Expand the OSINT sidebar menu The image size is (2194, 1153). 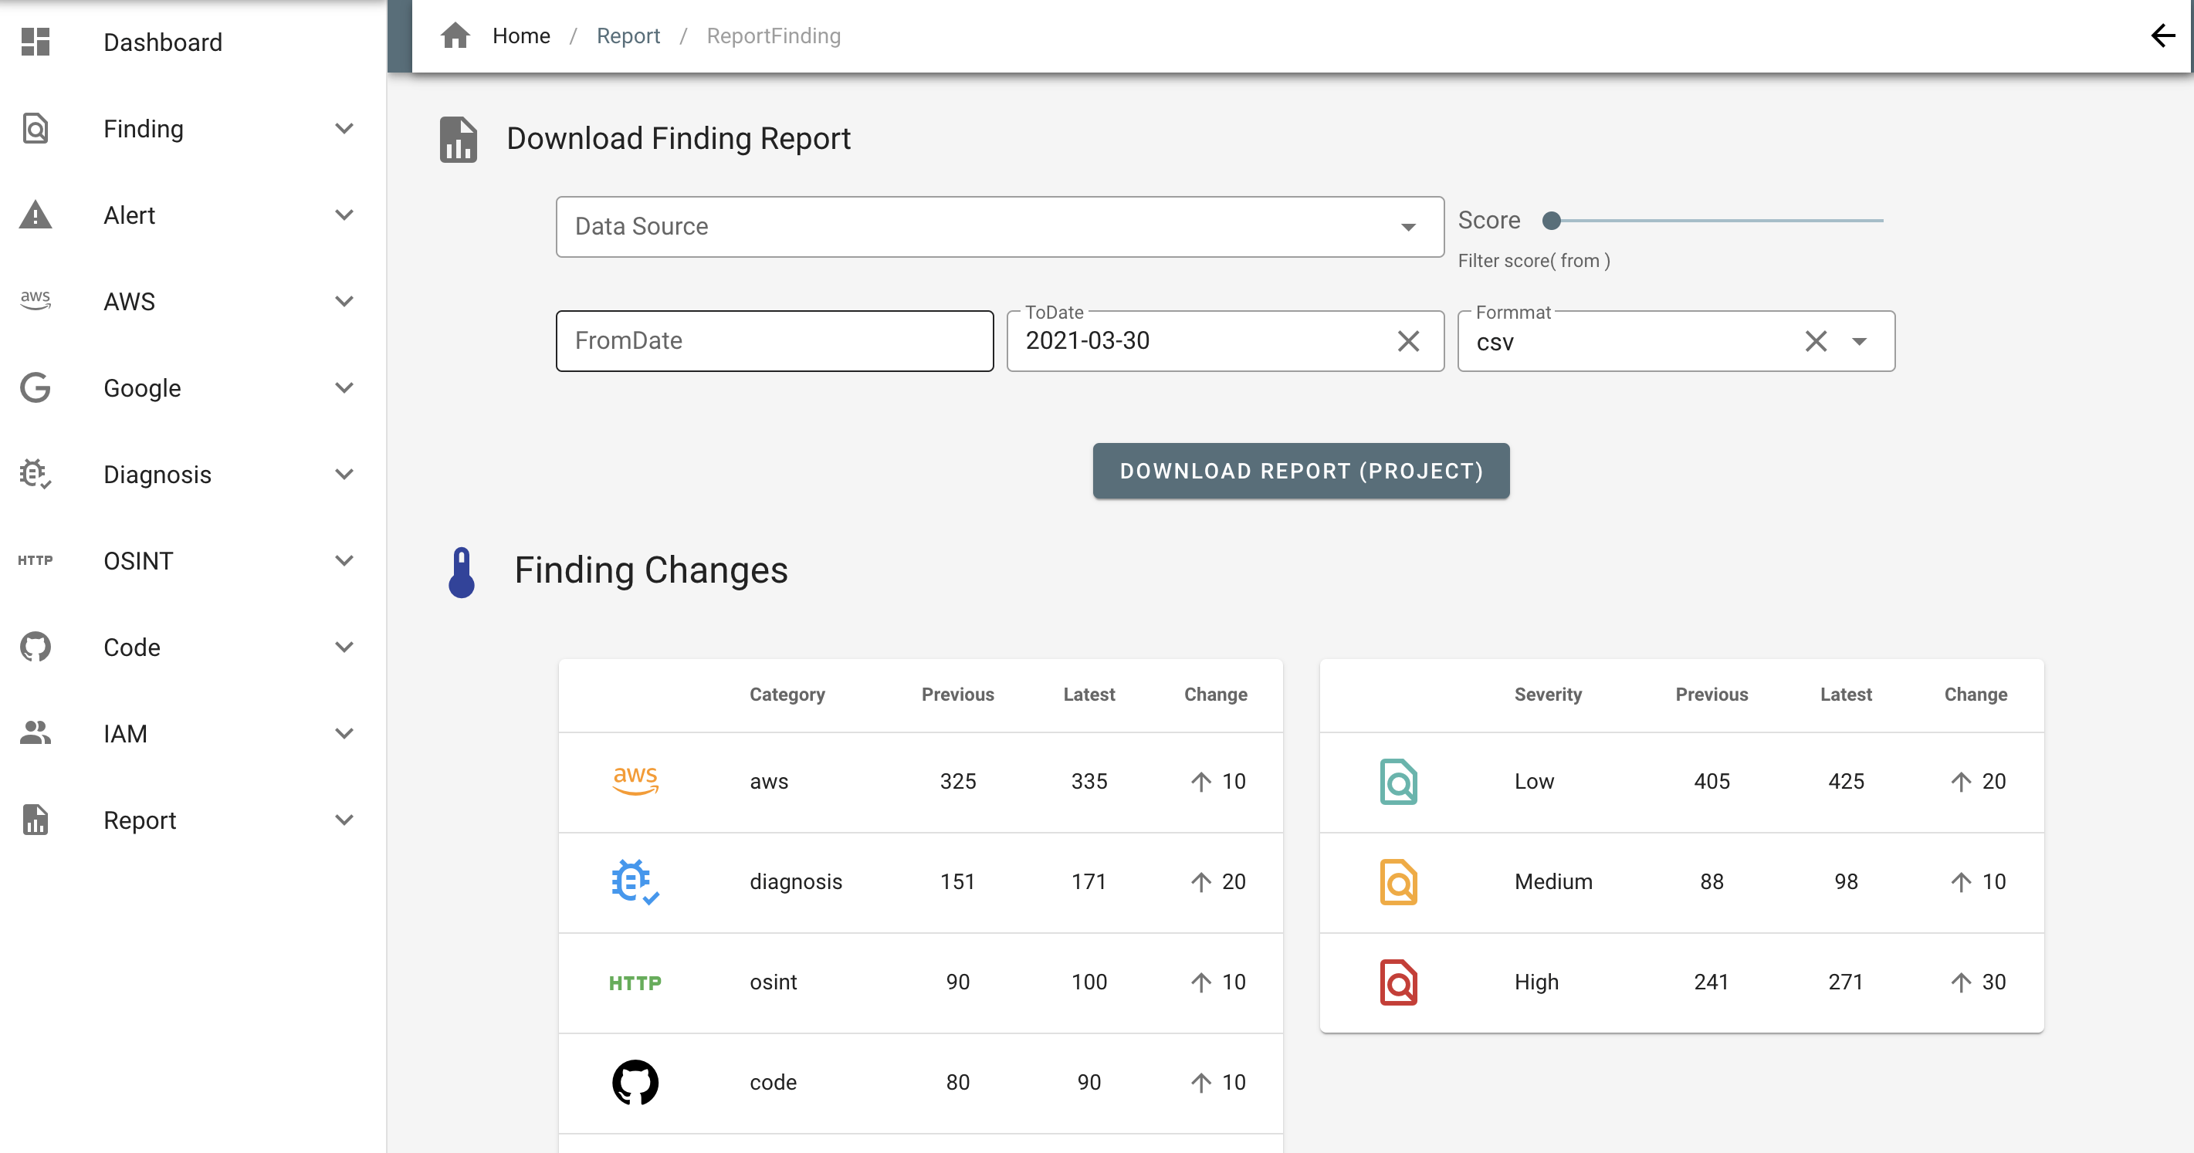(344, 560)
